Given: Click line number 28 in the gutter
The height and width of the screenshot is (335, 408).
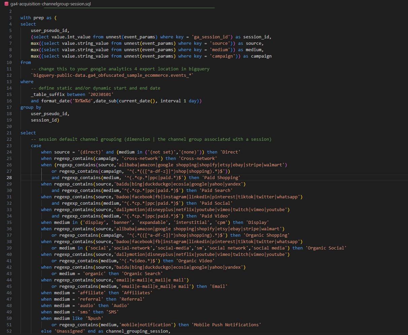Looking at the screenshot, I should click(x=9, y=177).
